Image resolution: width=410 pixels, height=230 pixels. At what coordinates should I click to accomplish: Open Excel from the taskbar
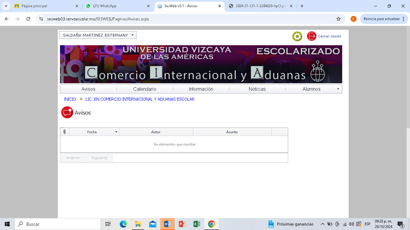coord(197,224)
